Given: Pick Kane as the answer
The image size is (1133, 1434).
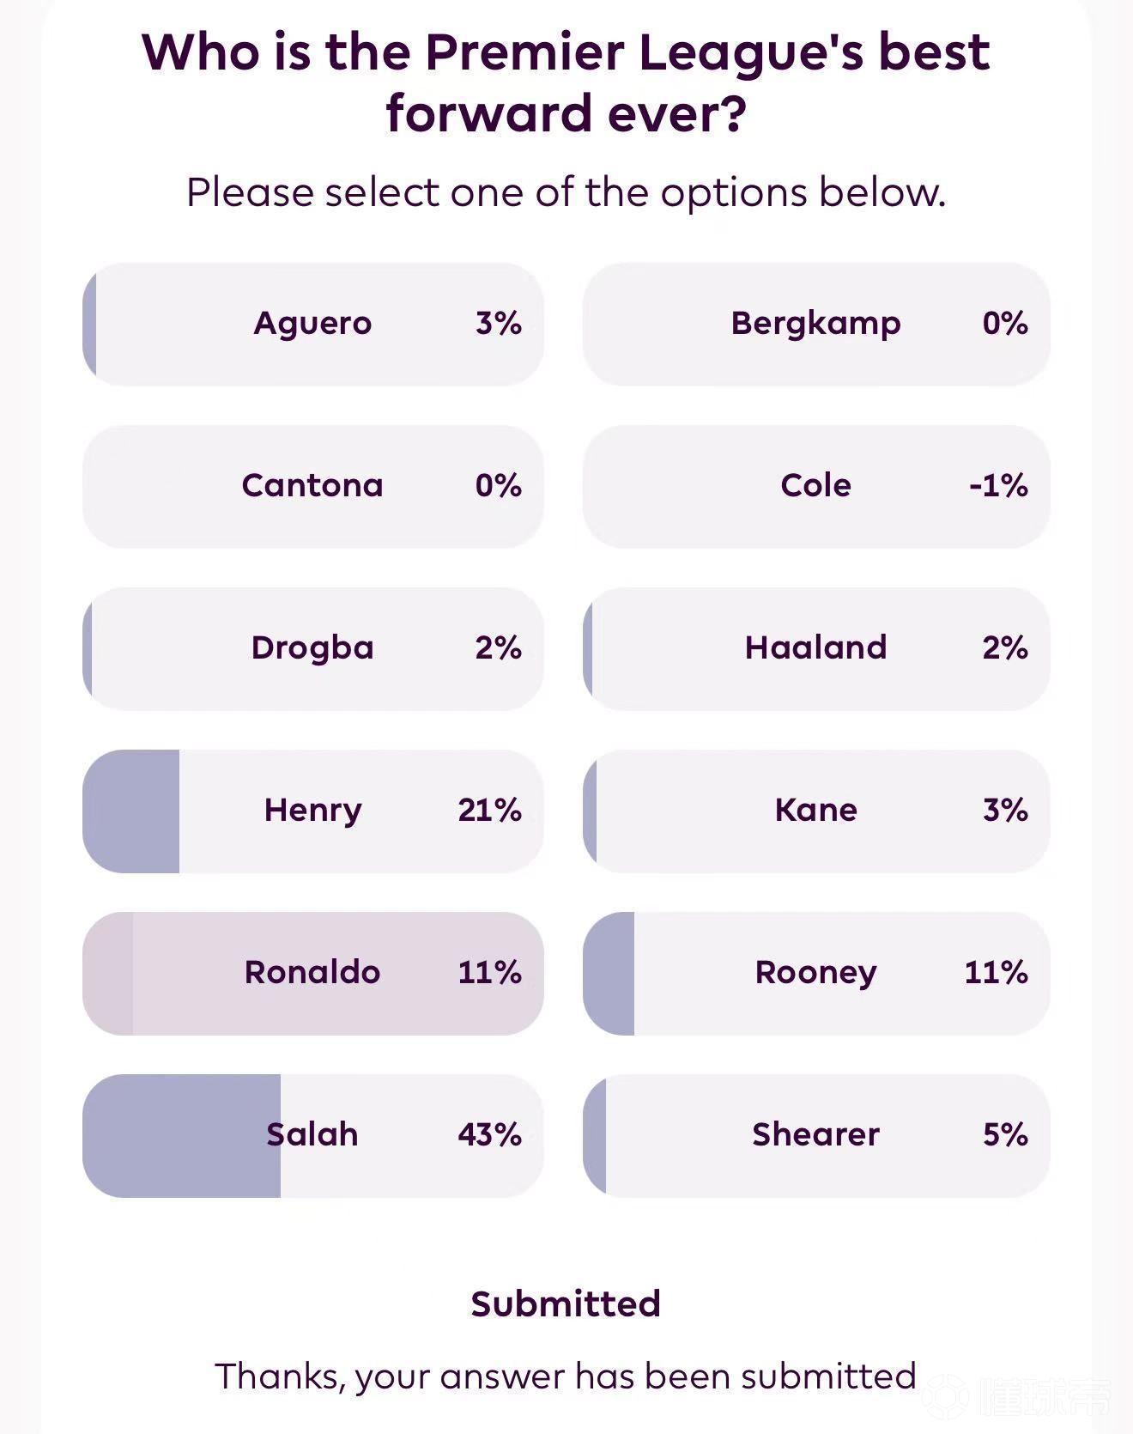Looking at the screenshot, I should click(x=815, y=811).
